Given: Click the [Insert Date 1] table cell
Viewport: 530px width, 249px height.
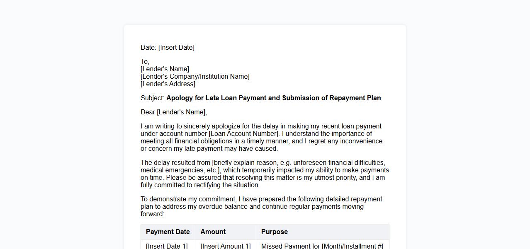Looking at the screenshot, I should pyautogui.click(x=167, y=246).
